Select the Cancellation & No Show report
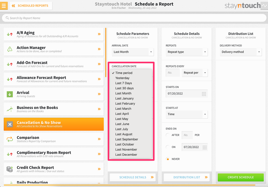 pos(54,124)
